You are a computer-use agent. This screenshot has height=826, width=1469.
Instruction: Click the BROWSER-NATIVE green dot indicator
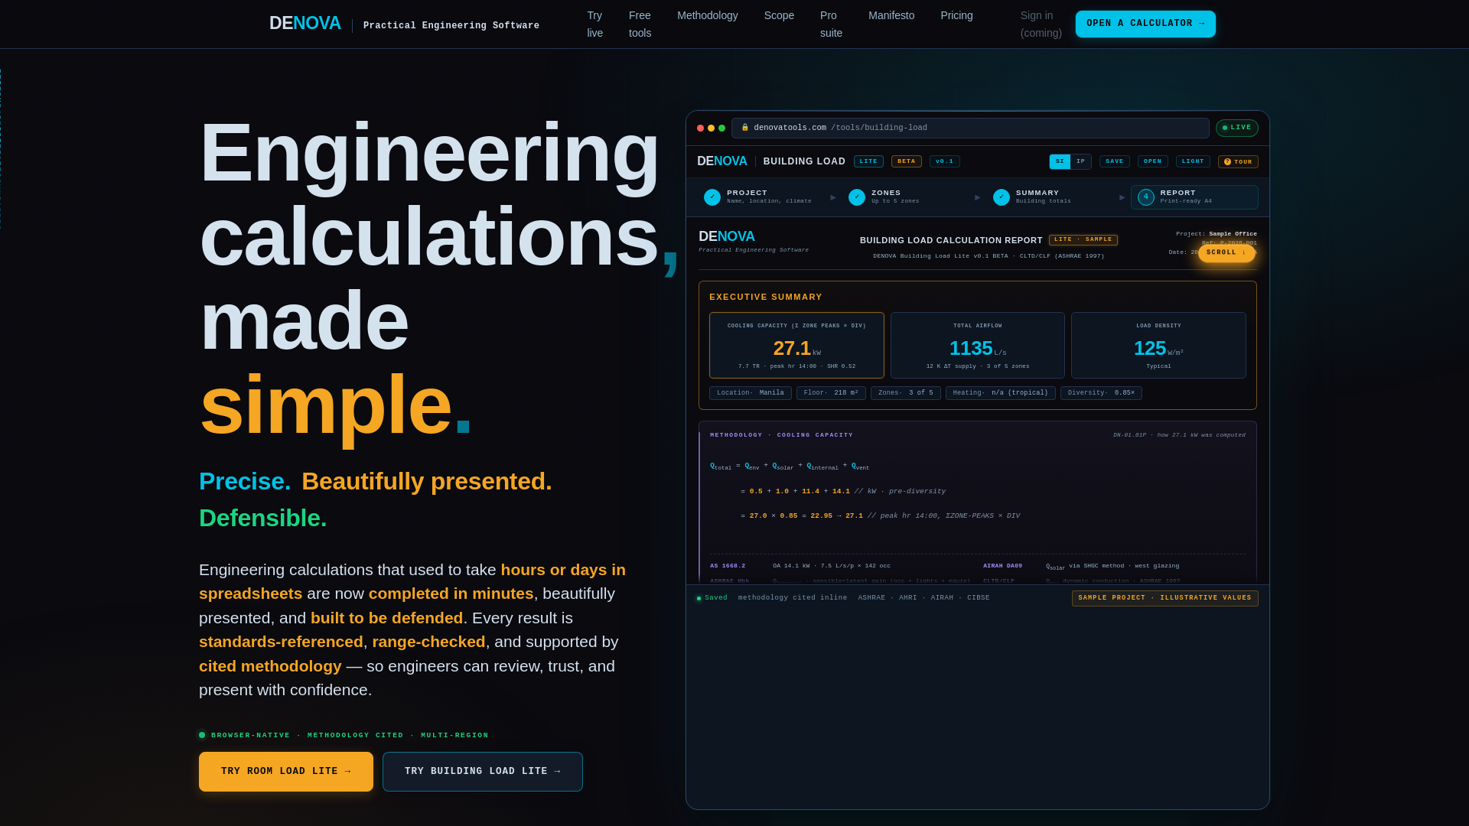202,735
